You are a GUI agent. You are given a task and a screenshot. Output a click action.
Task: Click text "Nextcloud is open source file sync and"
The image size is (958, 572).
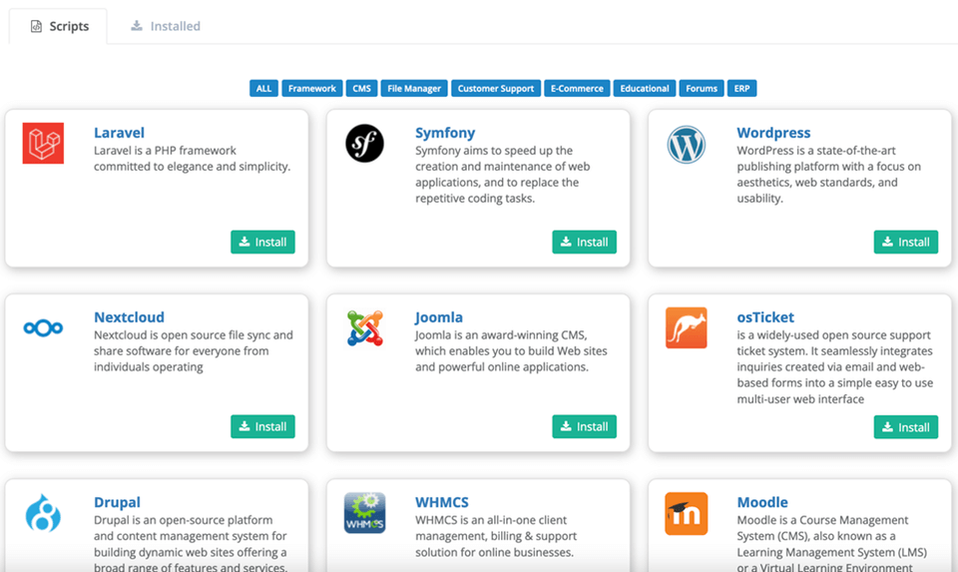tap(193, 335)
